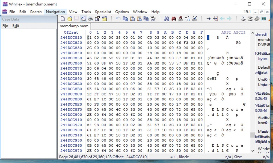The image size is (273, 163).
Task: Click the Go To Offset arrow icon
Action: [x=208, y=19]
